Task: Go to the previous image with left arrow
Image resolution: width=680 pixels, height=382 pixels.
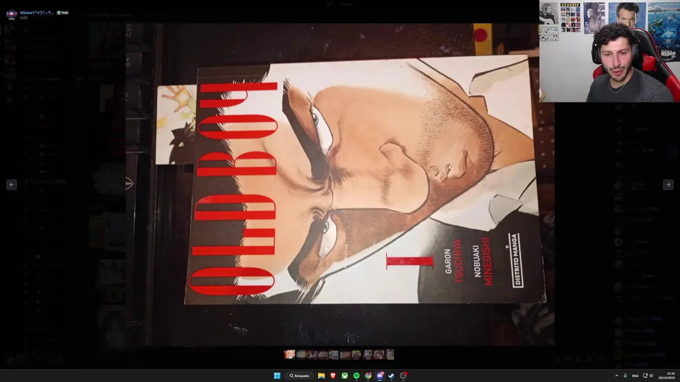Action: point(12,185)
